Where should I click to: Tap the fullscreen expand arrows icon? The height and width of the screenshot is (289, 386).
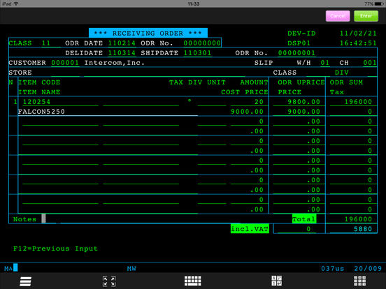[x=109, y=281]
